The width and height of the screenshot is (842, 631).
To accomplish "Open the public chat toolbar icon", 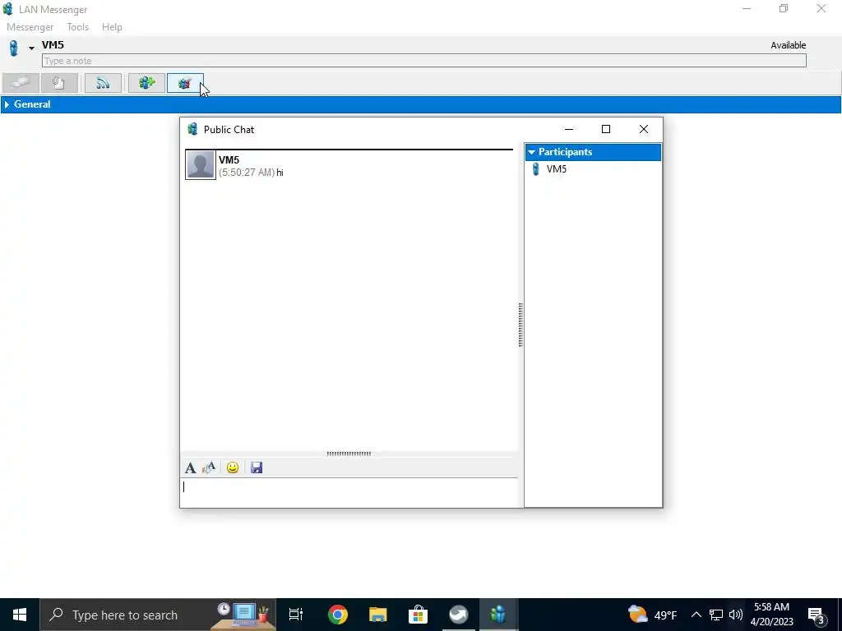I will (x=185, y=83).
